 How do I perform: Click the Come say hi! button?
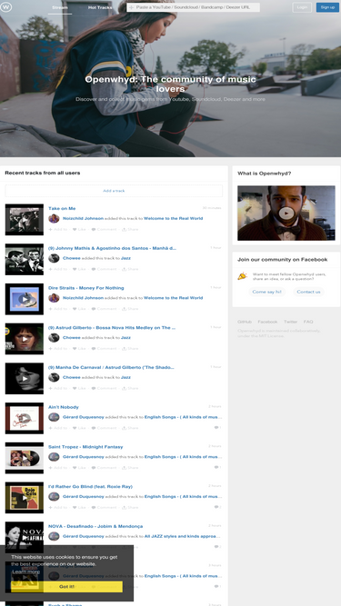pyautogui.click(x=266, y=292)
